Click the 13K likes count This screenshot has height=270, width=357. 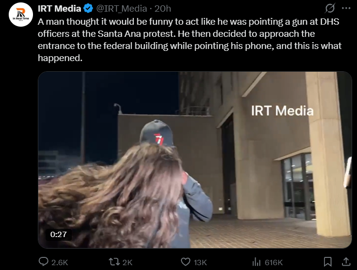200,262
